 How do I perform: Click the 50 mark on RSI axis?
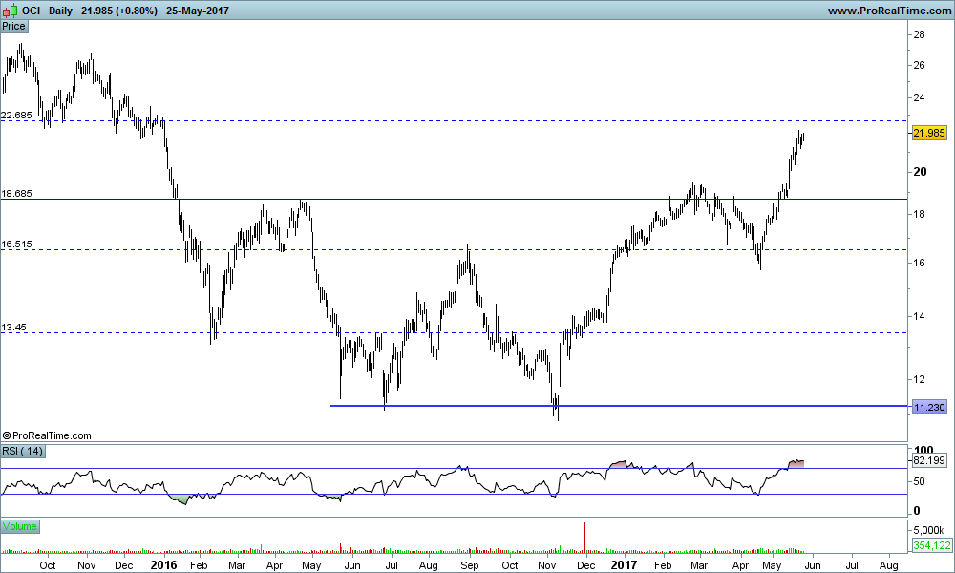click(x=919, y=481)
